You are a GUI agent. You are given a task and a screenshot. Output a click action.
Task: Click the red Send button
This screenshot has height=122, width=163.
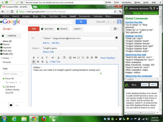(x=34, y=29)
